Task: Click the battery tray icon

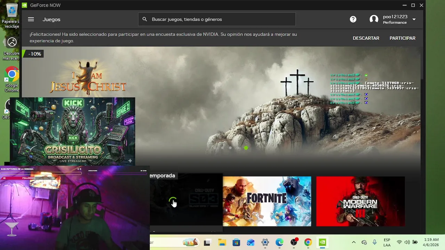Action: click(415, 242)
